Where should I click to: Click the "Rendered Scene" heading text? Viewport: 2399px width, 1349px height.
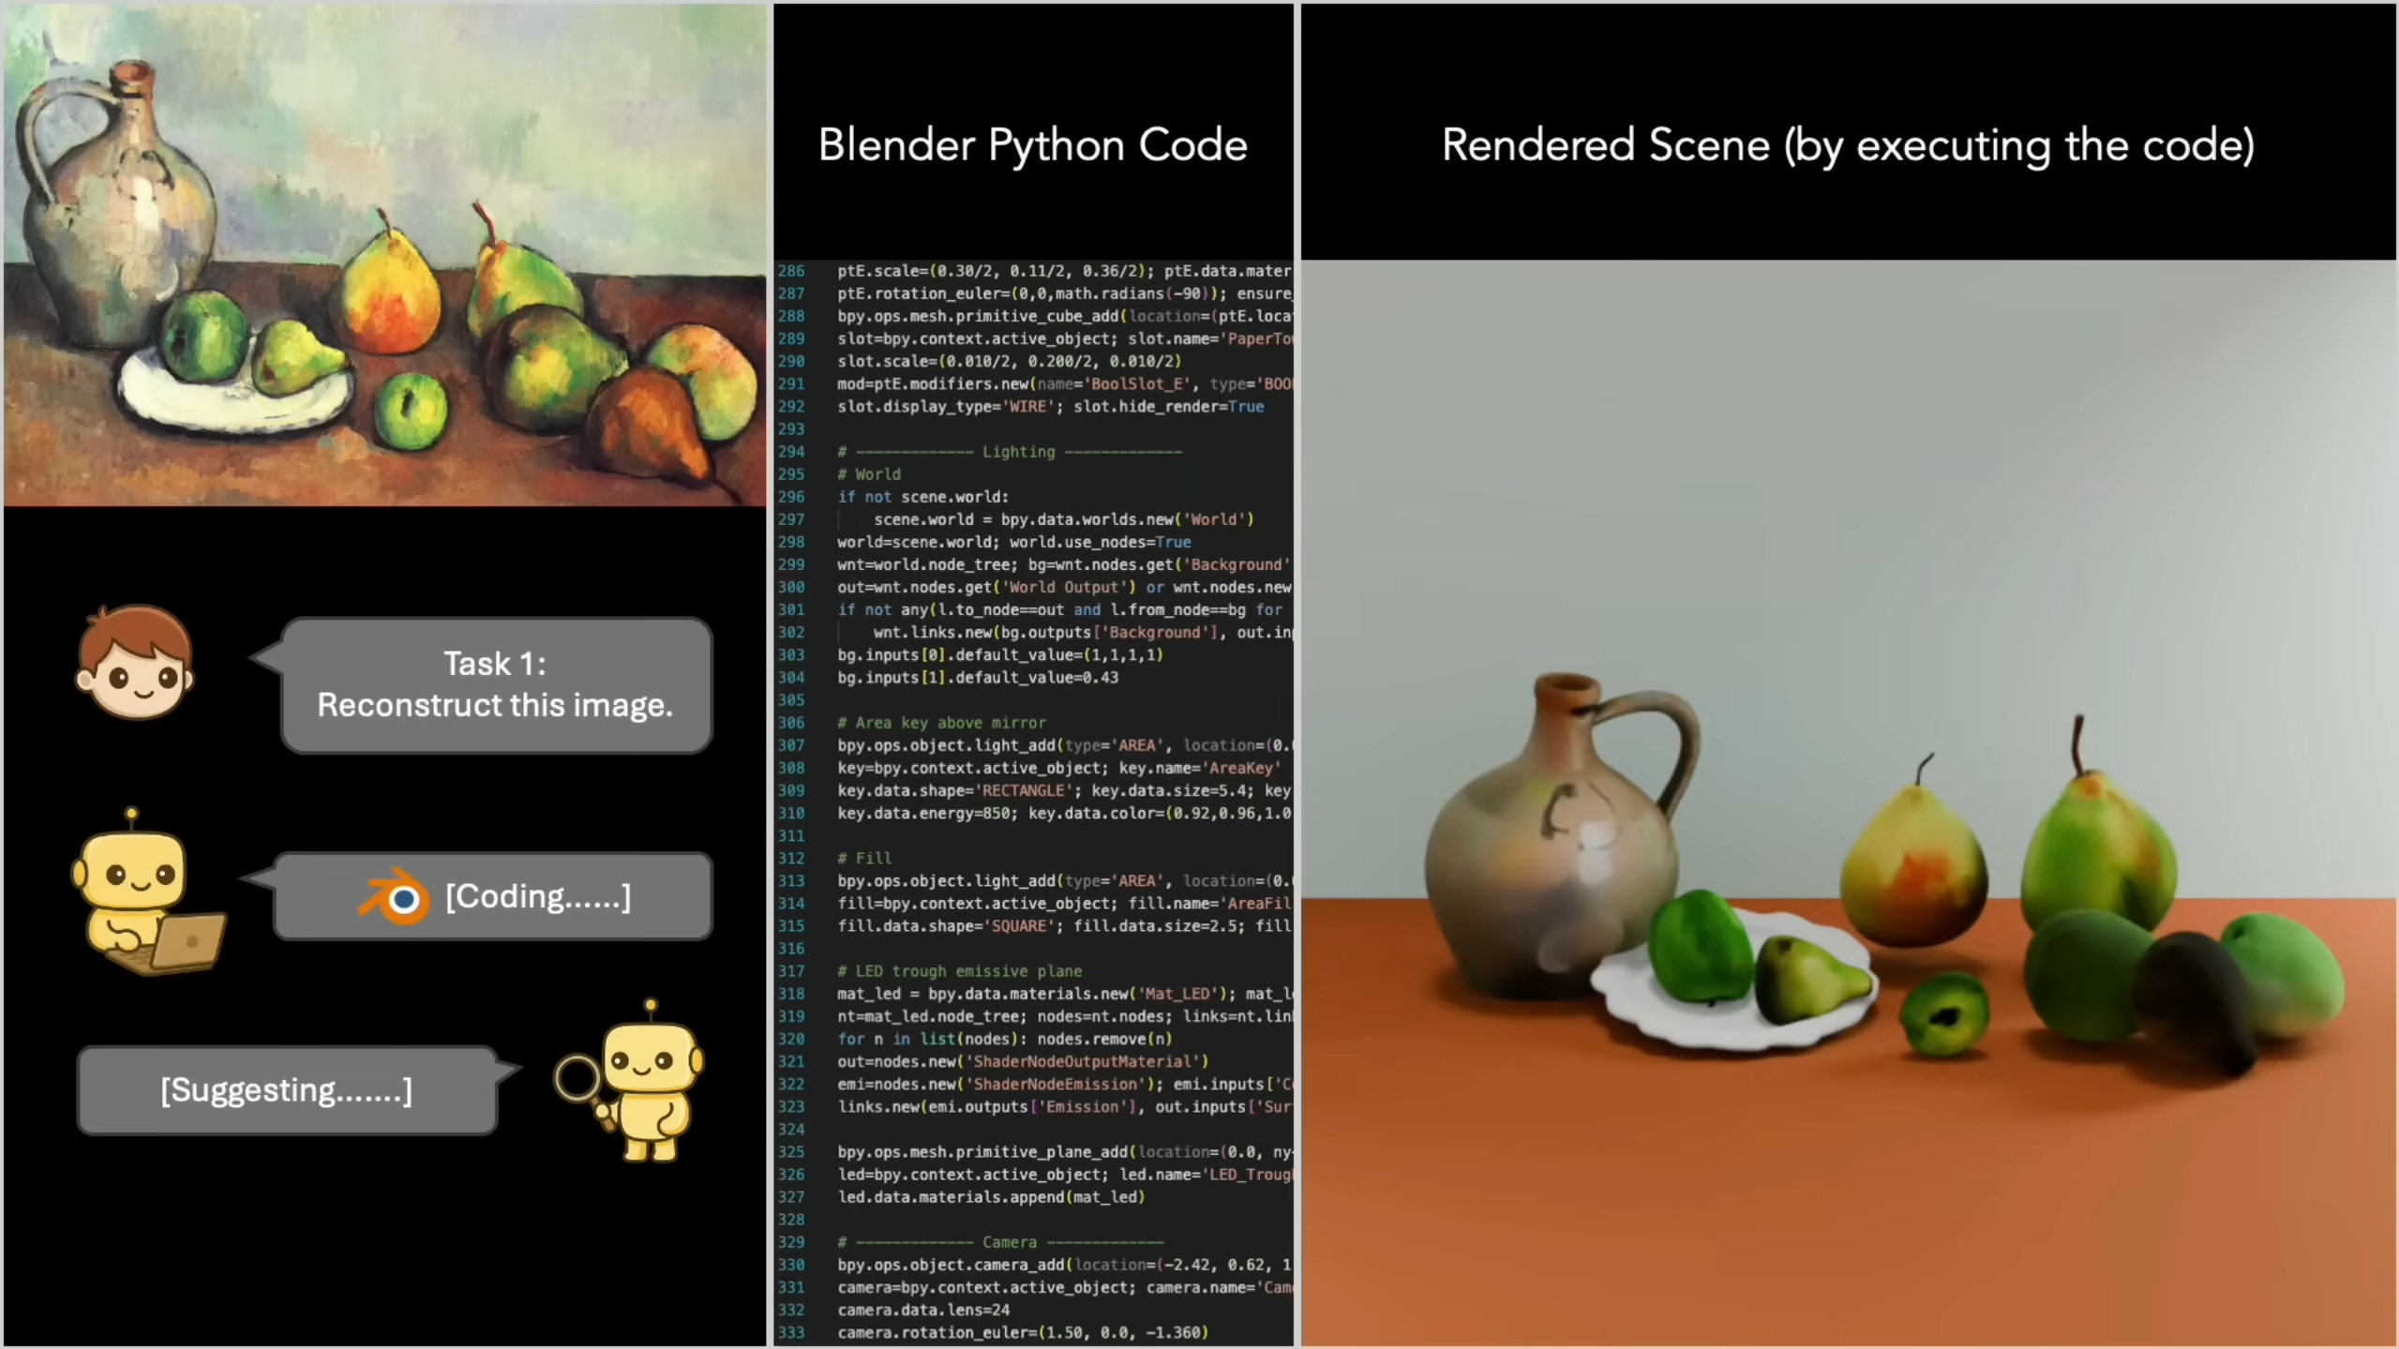click(x=1847, y=145)
